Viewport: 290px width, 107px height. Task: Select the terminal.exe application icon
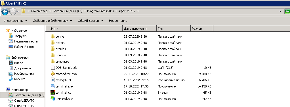click(x=53, y=86)
